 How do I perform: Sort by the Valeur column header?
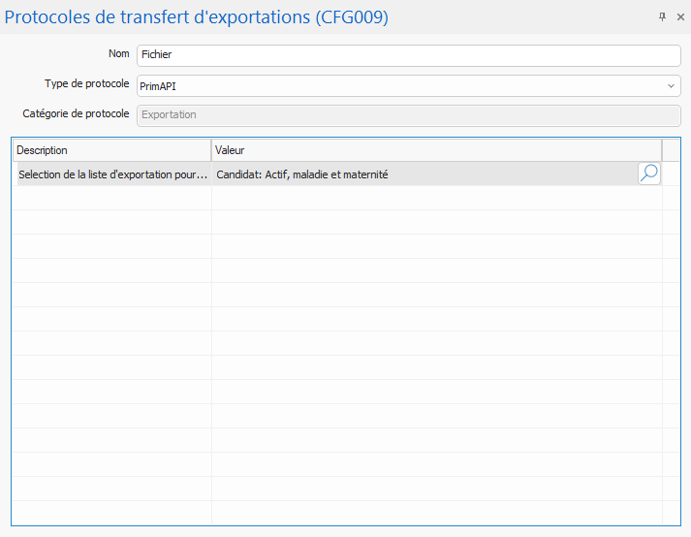pyautogui.click(x=435, y=150)
